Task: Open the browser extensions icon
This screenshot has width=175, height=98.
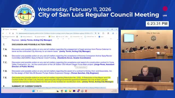Action: (103, 33)
